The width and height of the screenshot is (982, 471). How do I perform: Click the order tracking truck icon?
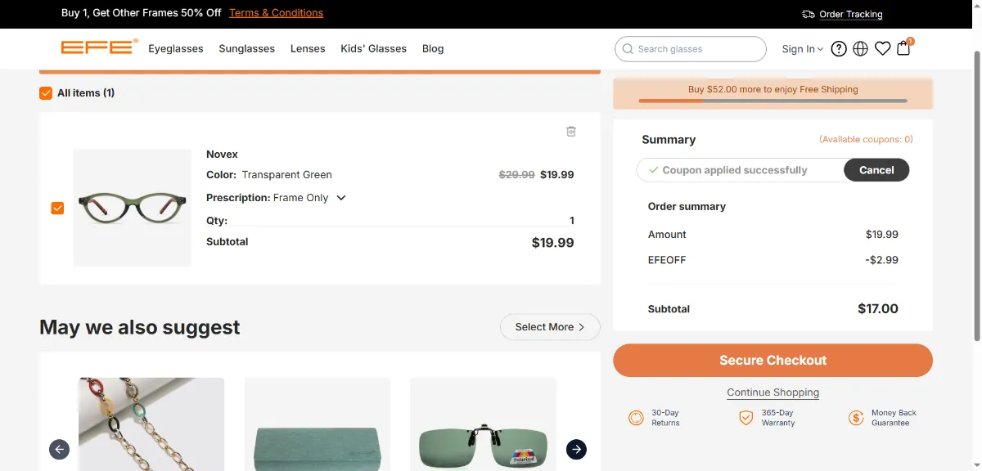[809, 14]
